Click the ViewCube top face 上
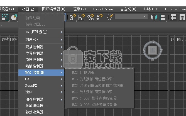 point(152,50)
